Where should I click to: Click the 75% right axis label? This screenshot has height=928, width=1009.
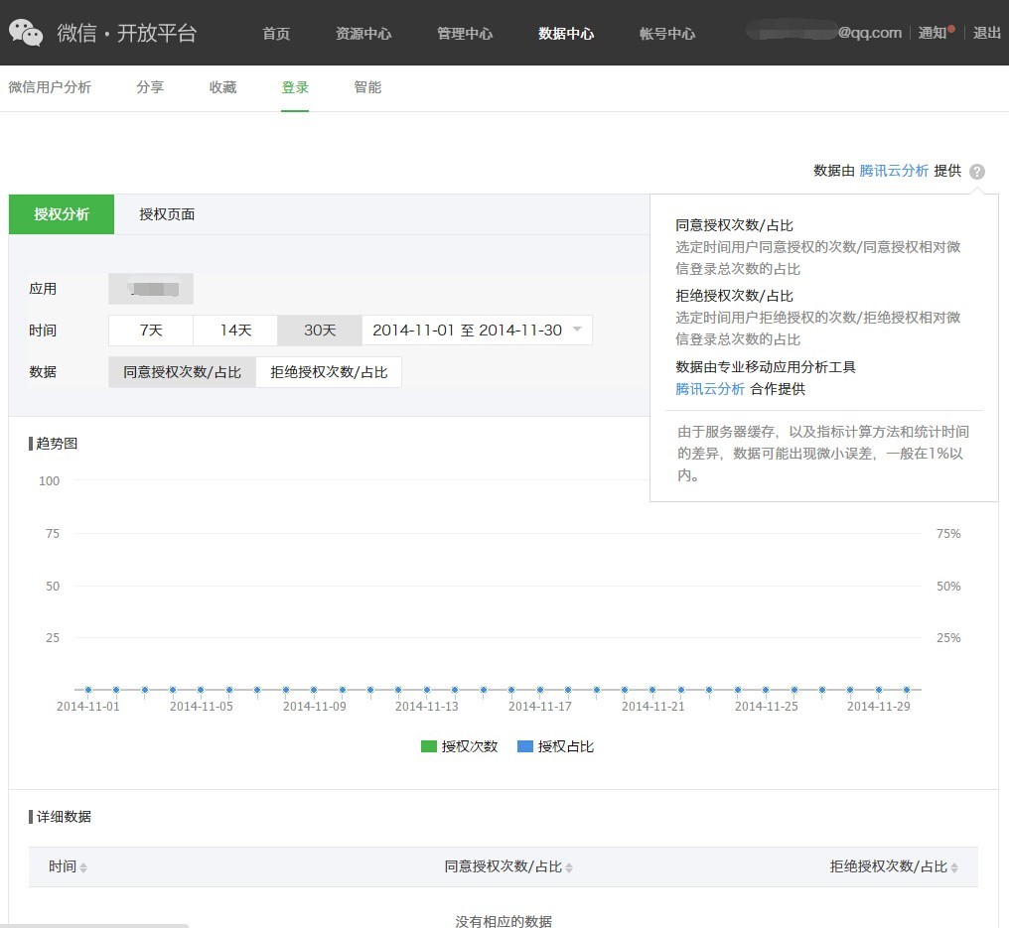[948, 533]
